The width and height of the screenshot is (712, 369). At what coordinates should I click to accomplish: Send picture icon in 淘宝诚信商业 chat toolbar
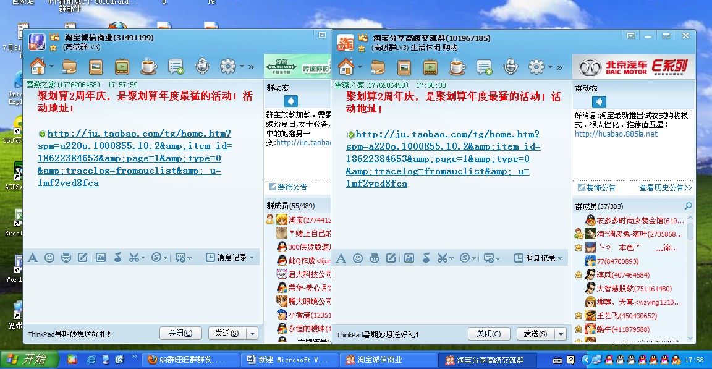pos(100,258)
